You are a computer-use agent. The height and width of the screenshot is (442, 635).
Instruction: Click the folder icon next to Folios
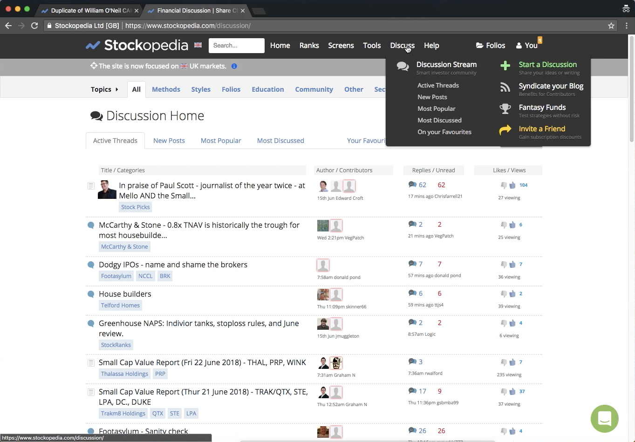click(x=479, y=45)
